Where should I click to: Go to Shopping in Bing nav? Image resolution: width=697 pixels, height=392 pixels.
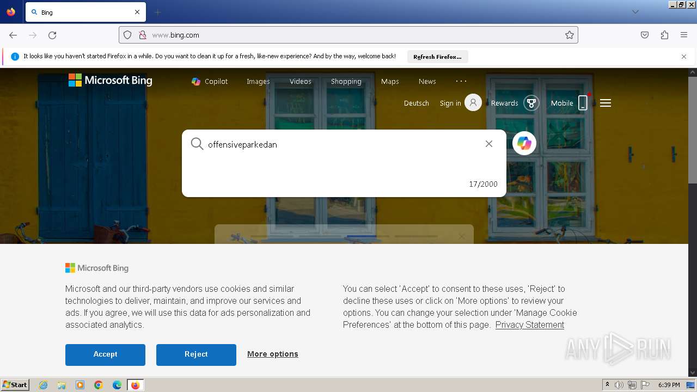click(346, 81)
